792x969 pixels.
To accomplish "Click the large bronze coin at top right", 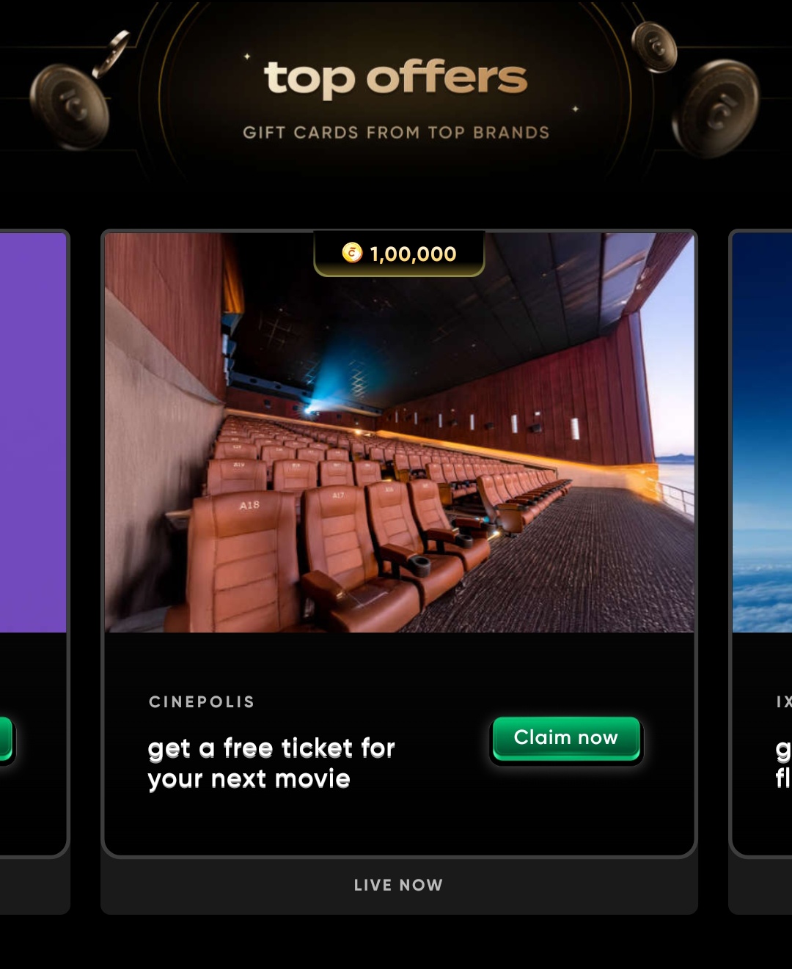I will [716, 108].
